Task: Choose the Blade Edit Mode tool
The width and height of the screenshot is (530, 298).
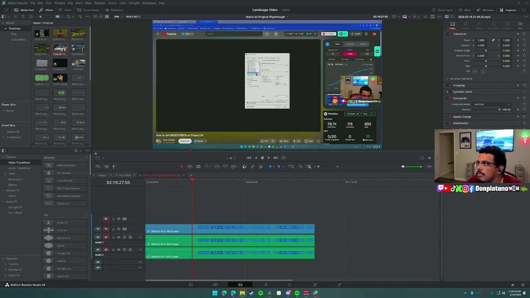Action: 198,166
